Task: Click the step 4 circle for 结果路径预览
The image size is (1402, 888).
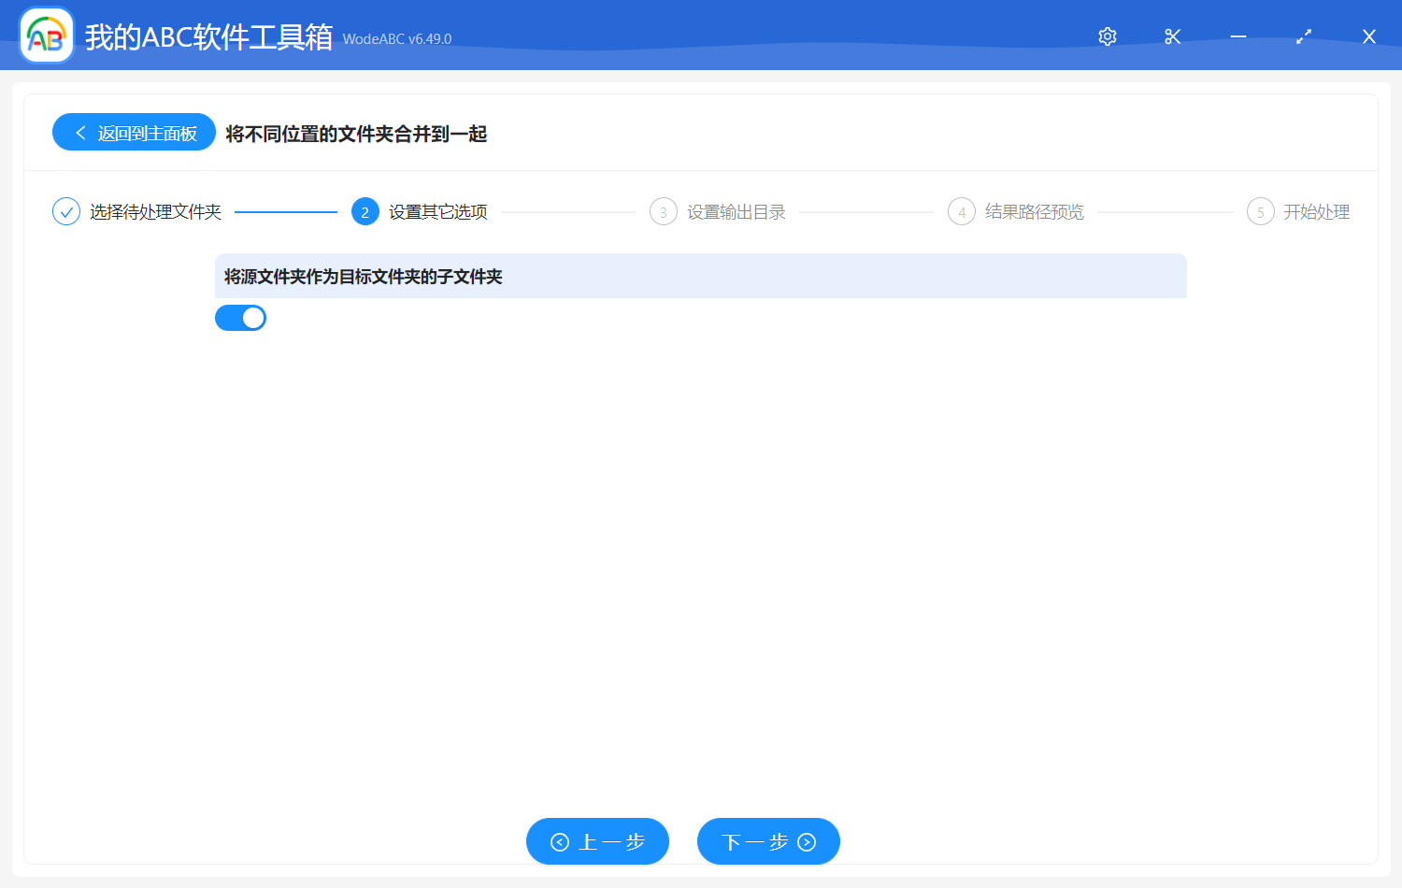Action: 962,211
